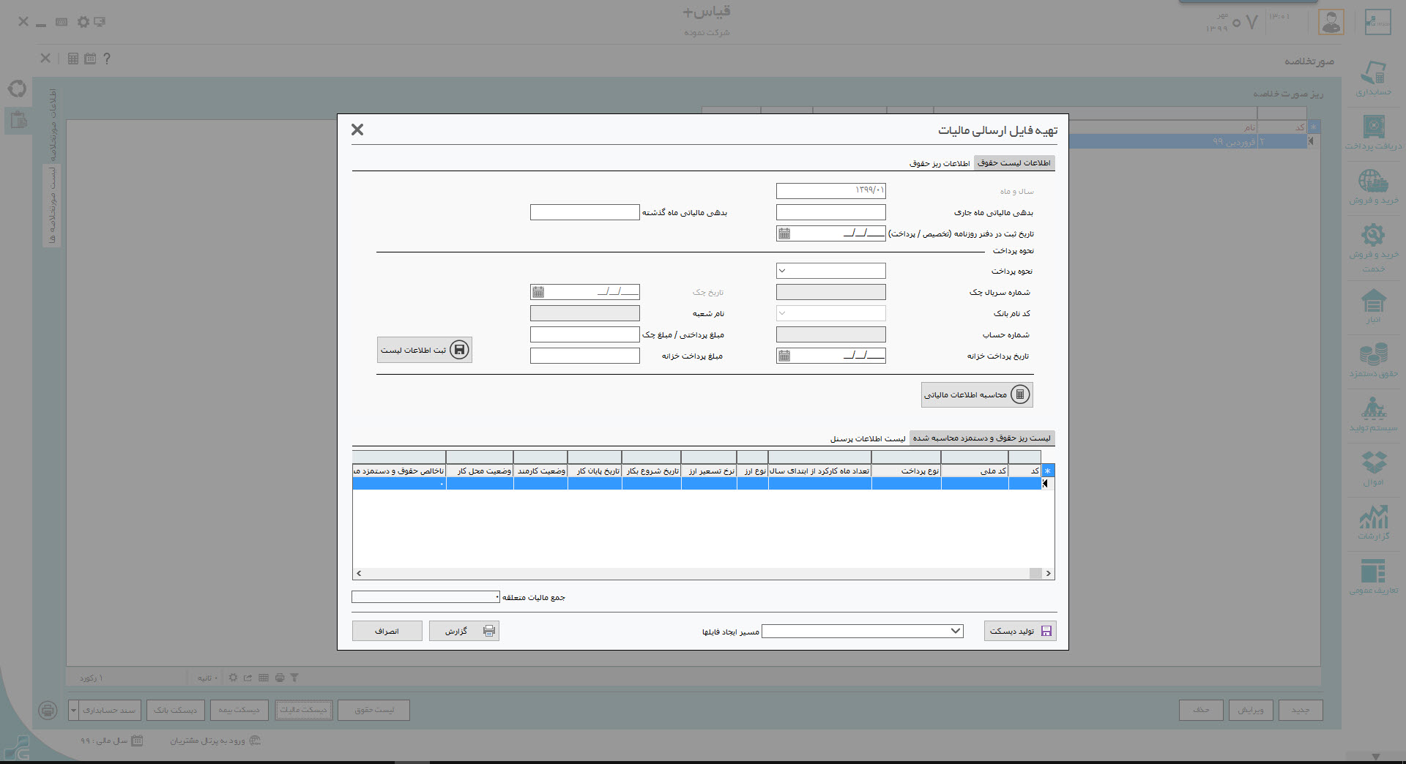Switch to لیست ریز حقوق و دستمزد محاسبه شده tab
Viewport: 1406px width, 764px height.
982,438
